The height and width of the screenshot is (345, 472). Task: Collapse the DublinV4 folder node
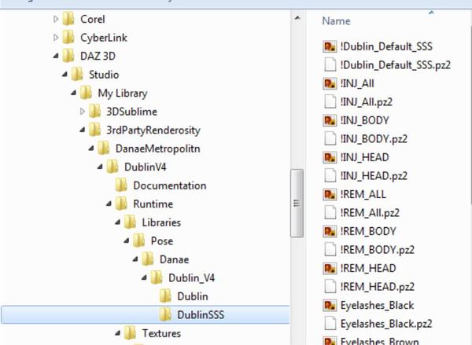click(x=100, y=167)
